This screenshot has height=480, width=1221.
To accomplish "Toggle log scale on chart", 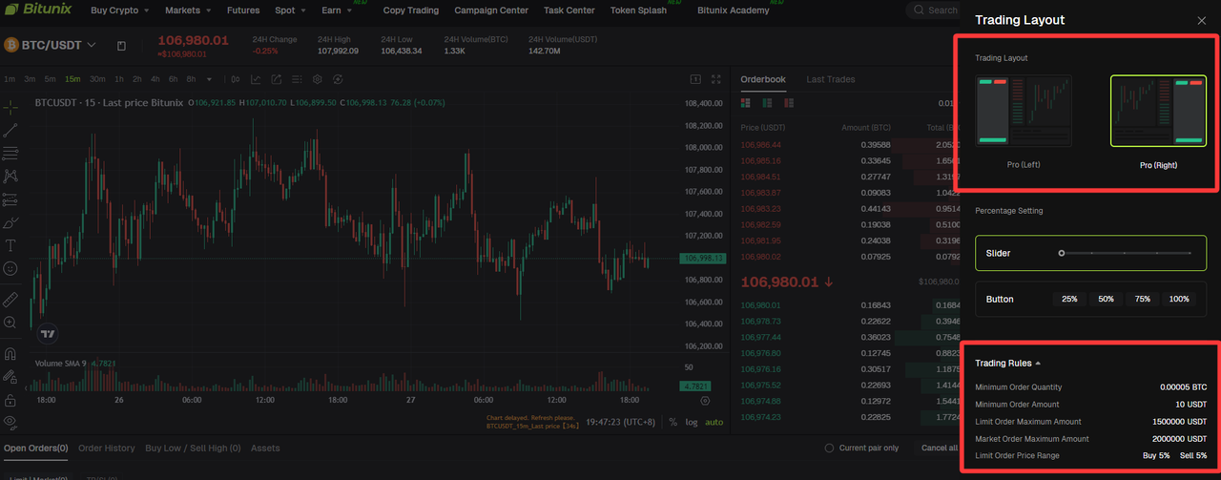I will (692, 421).
